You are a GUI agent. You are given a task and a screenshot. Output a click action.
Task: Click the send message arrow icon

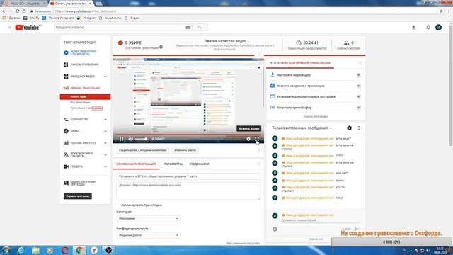[357, 229]
